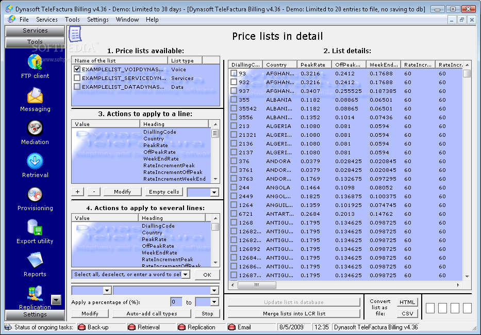Sort by the Country column header
The height and width of the screenshot is (335, 481).
click(279, 65)
